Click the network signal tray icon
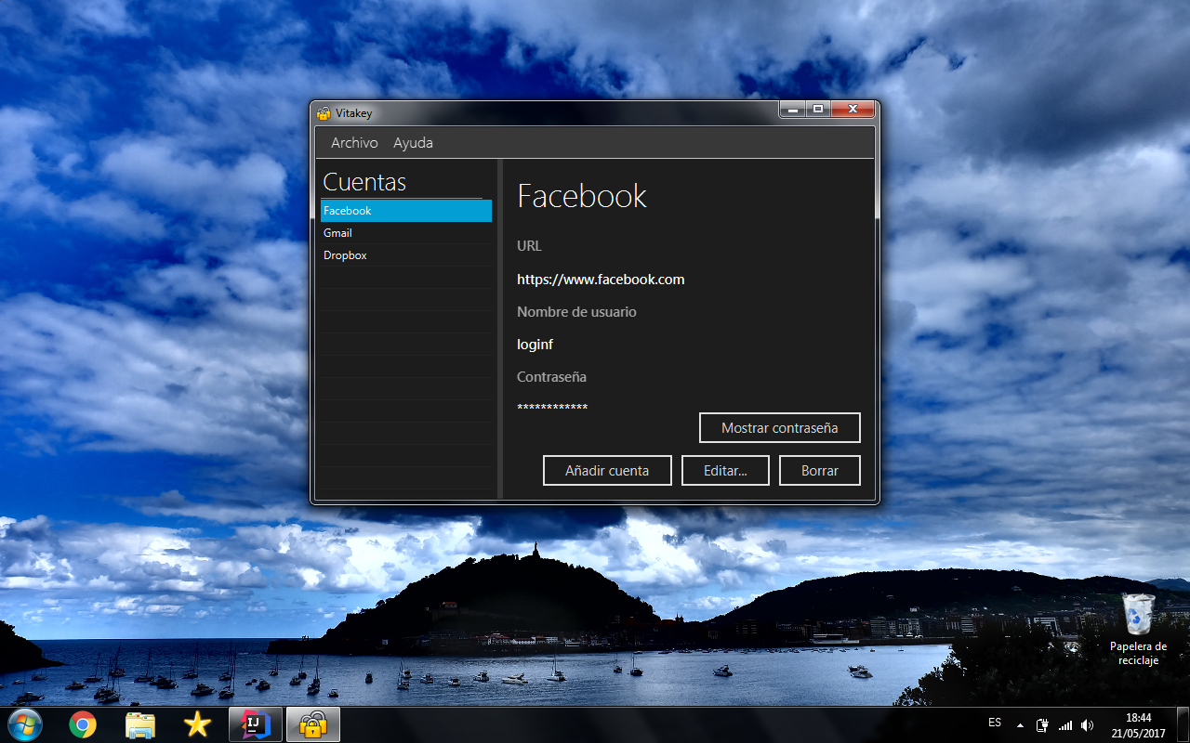 tap(1065, 725)
